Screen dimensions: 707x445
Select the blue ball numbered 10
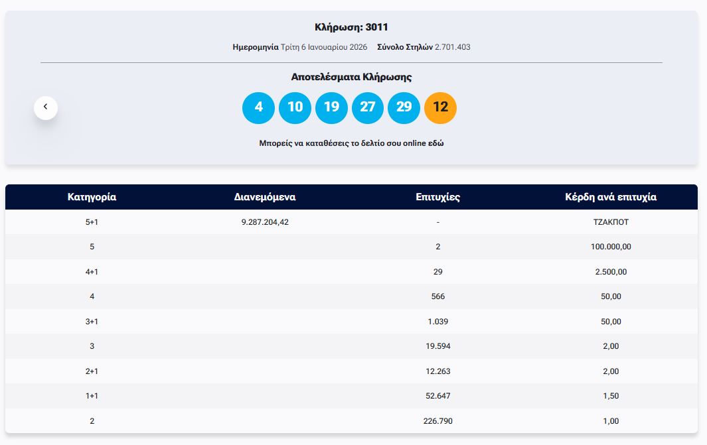click(295, 107)
